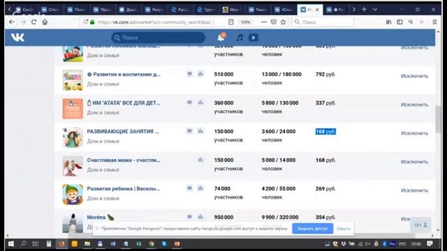The height and width of the screenshot is (251, 447).
Task: Open Windows Action Center notifications
Action: coord(430,244)
